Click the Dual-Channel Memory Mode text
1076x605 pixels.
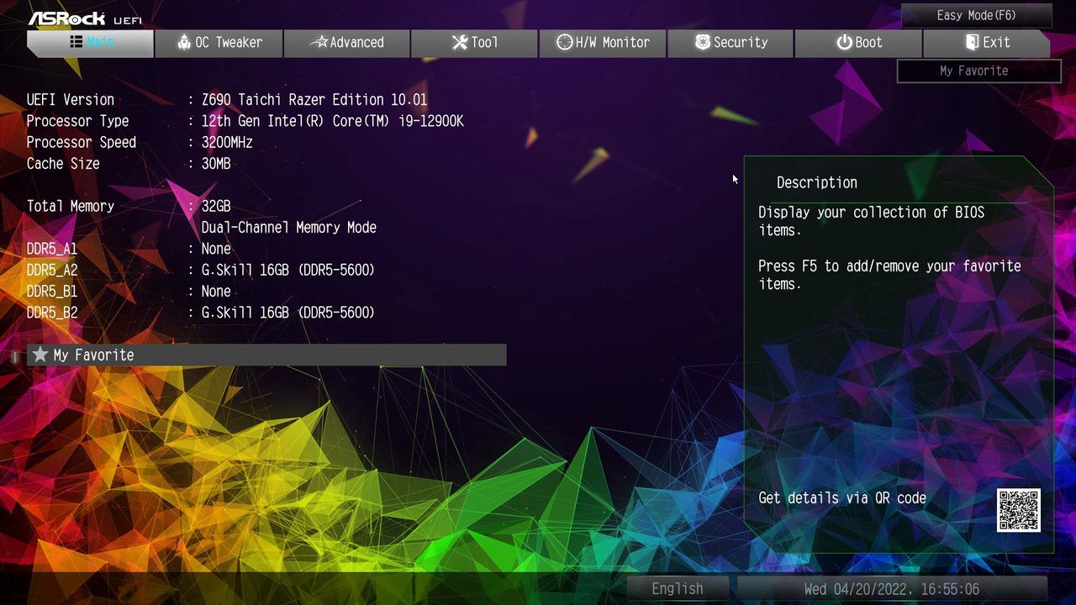[289, 228]
